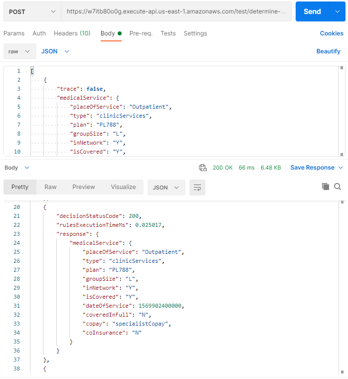The width and height of the screenshot is (348, 379).
Task: Open the POST method dropdown
Action: (32, 11)
